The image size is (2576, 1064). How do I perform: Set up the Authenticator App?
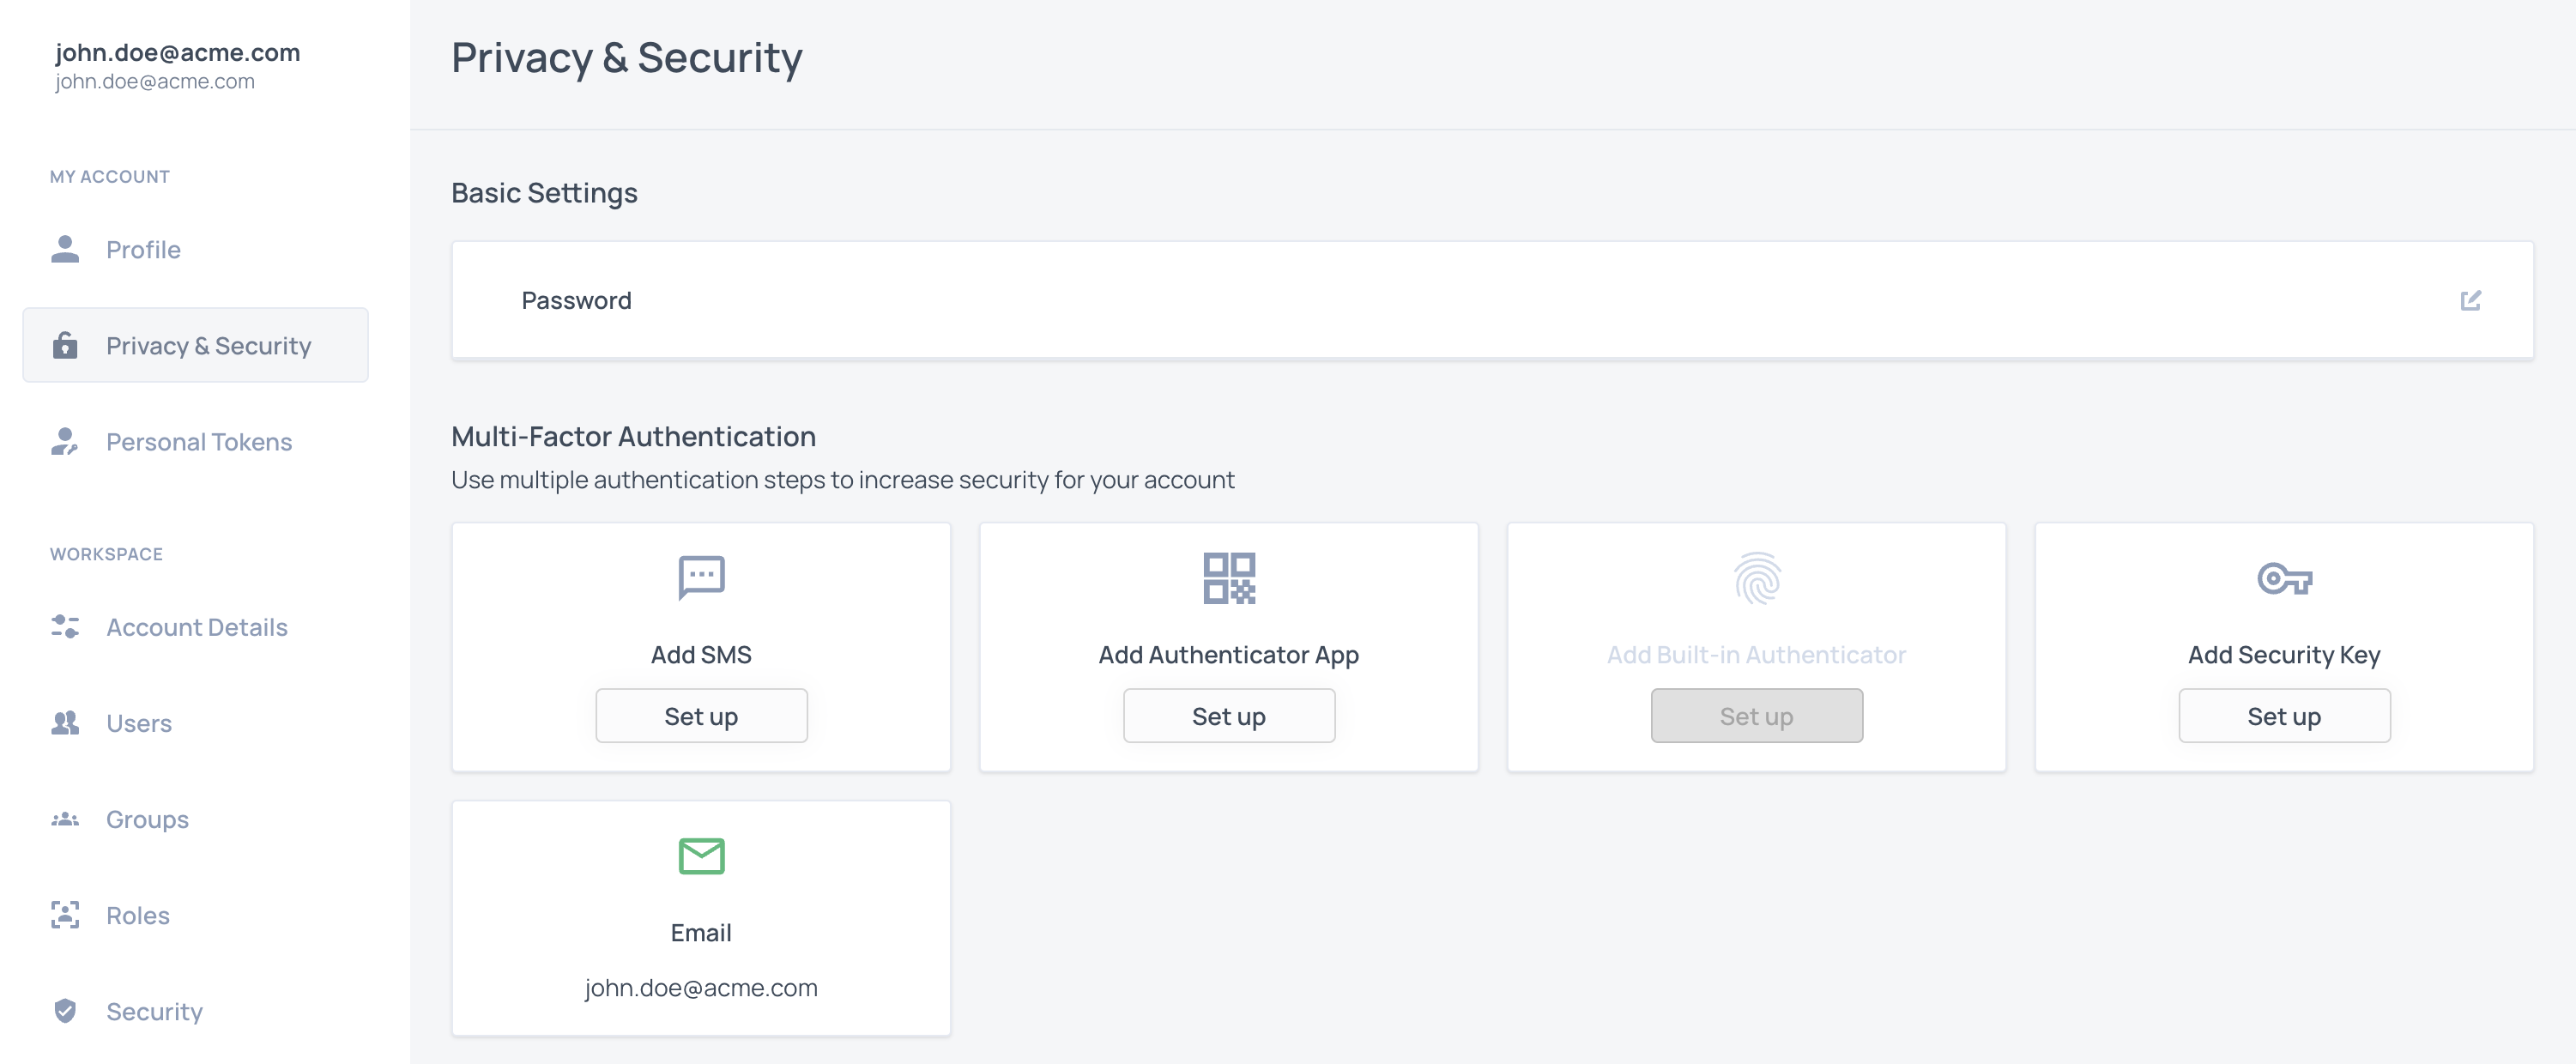tap(1228, 716)
